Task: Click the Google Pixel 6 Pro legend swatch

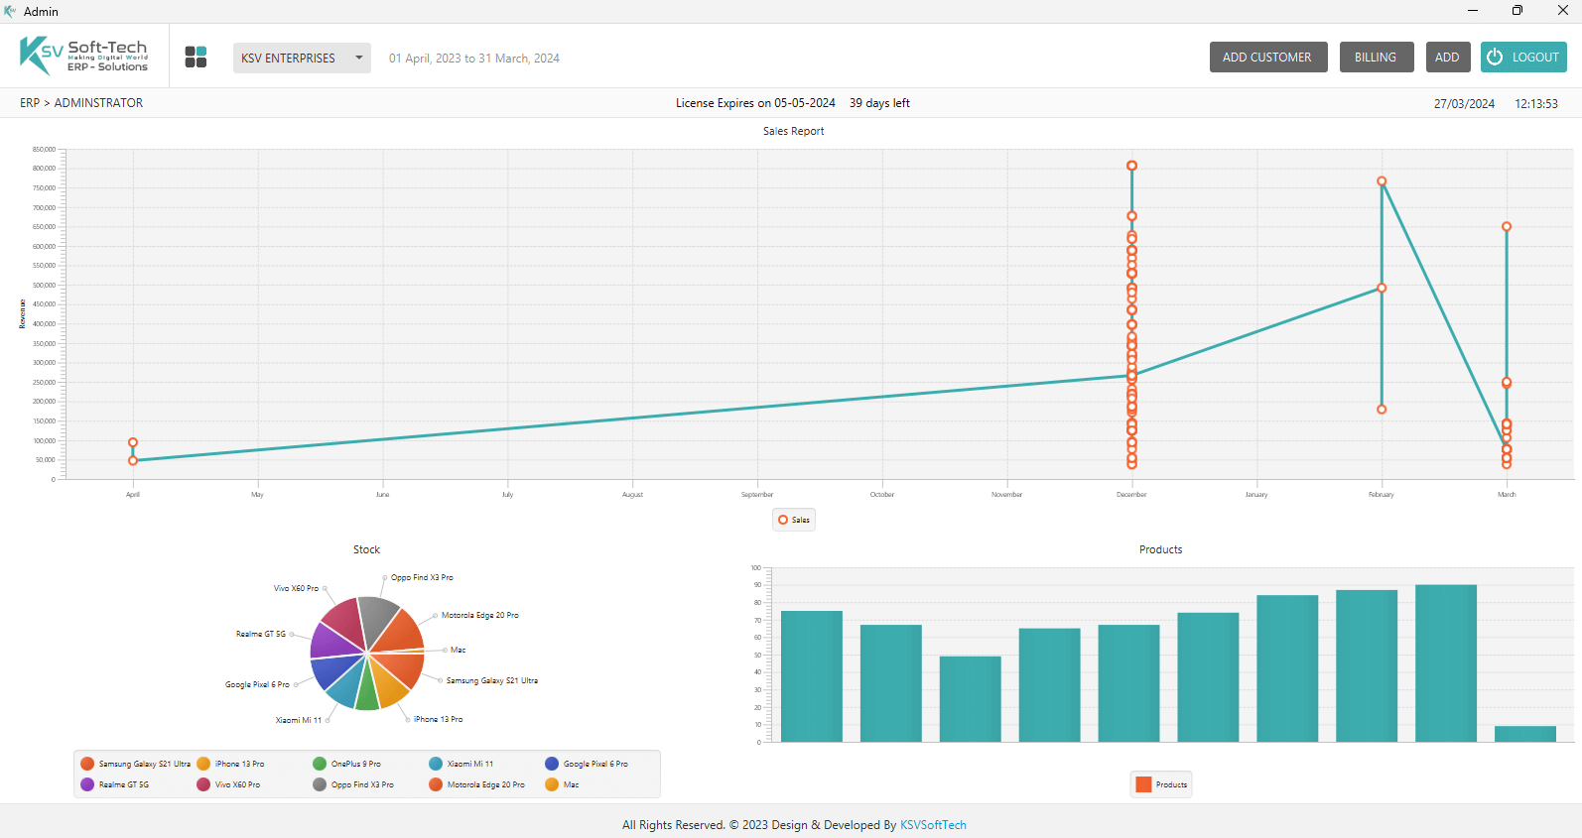Action: coord(552,764)
